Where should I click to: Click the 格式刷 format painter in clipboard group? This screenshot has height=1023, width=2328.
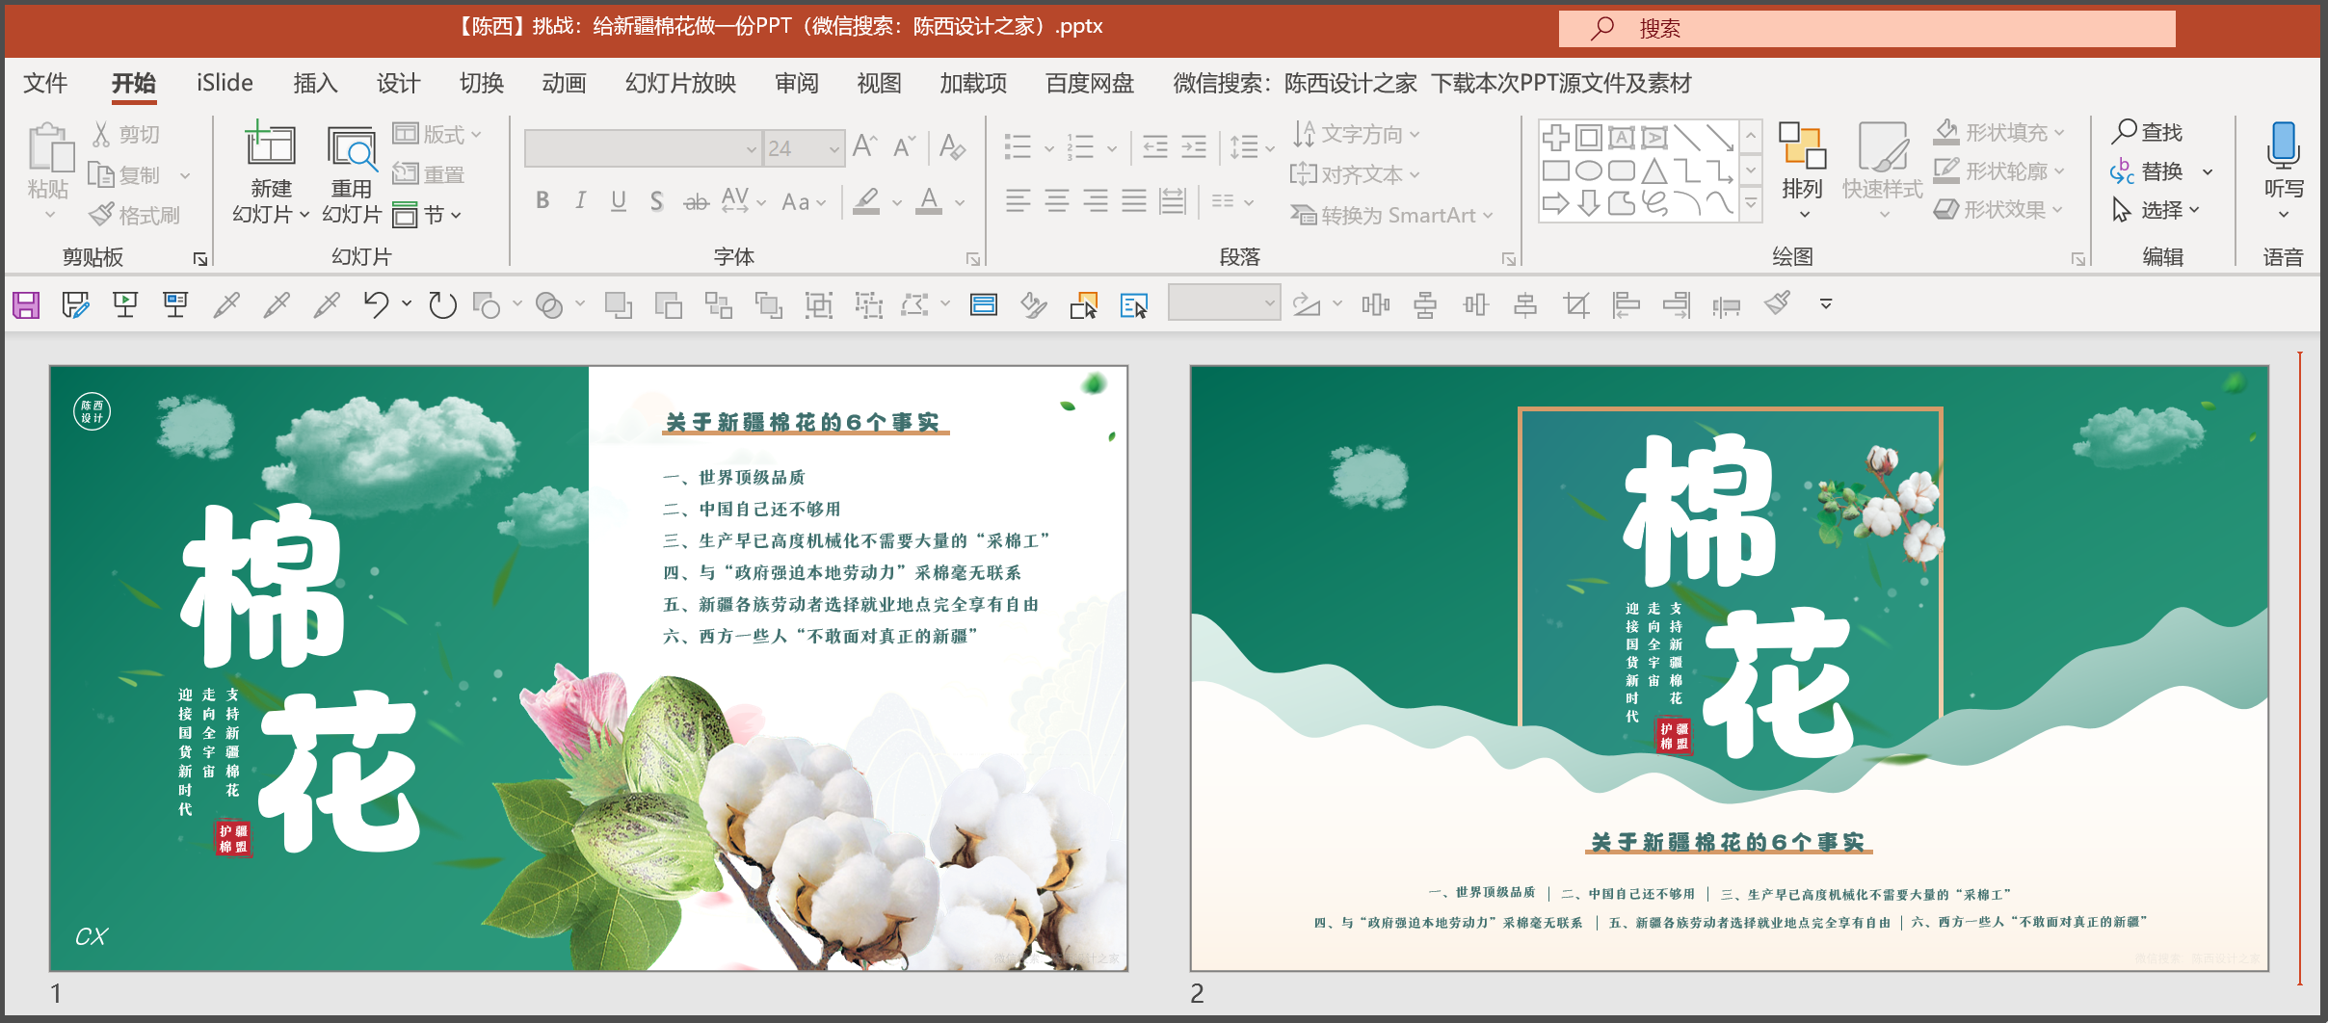point(135,215)
